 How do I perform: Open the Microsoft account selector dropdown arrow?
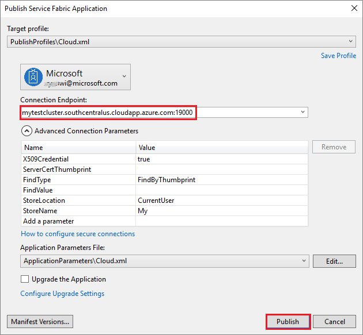click(124, 76)
